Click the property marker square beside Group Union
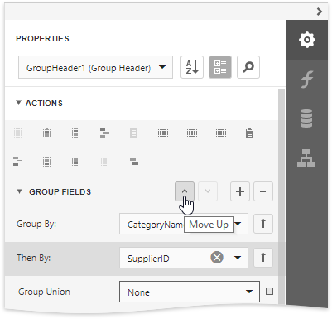 pyautogui.click(x=269, y=292)
